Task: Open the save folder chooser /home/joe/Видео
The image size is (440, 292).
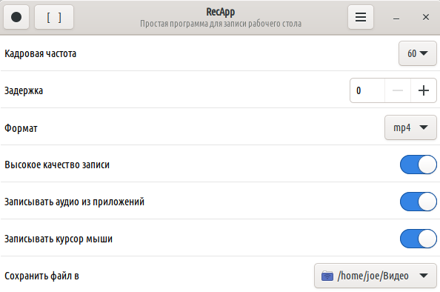Action: pos(376,276)
